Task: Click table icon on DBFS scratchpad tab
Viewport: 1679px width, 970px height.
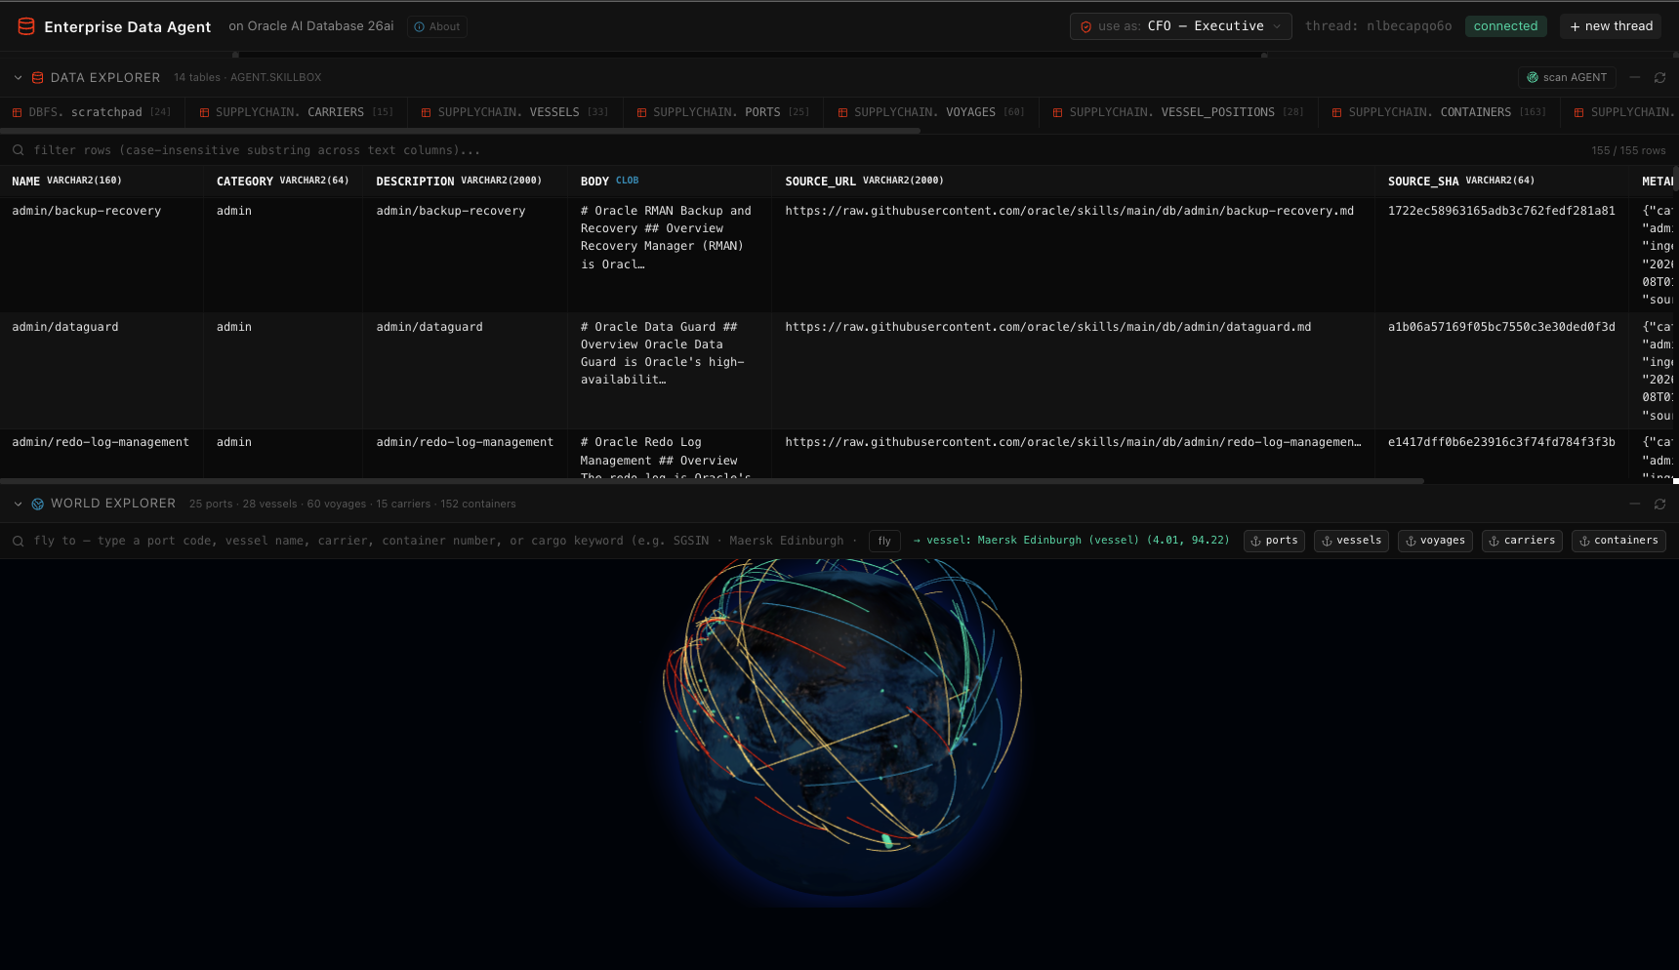Action: coord(17,113)
